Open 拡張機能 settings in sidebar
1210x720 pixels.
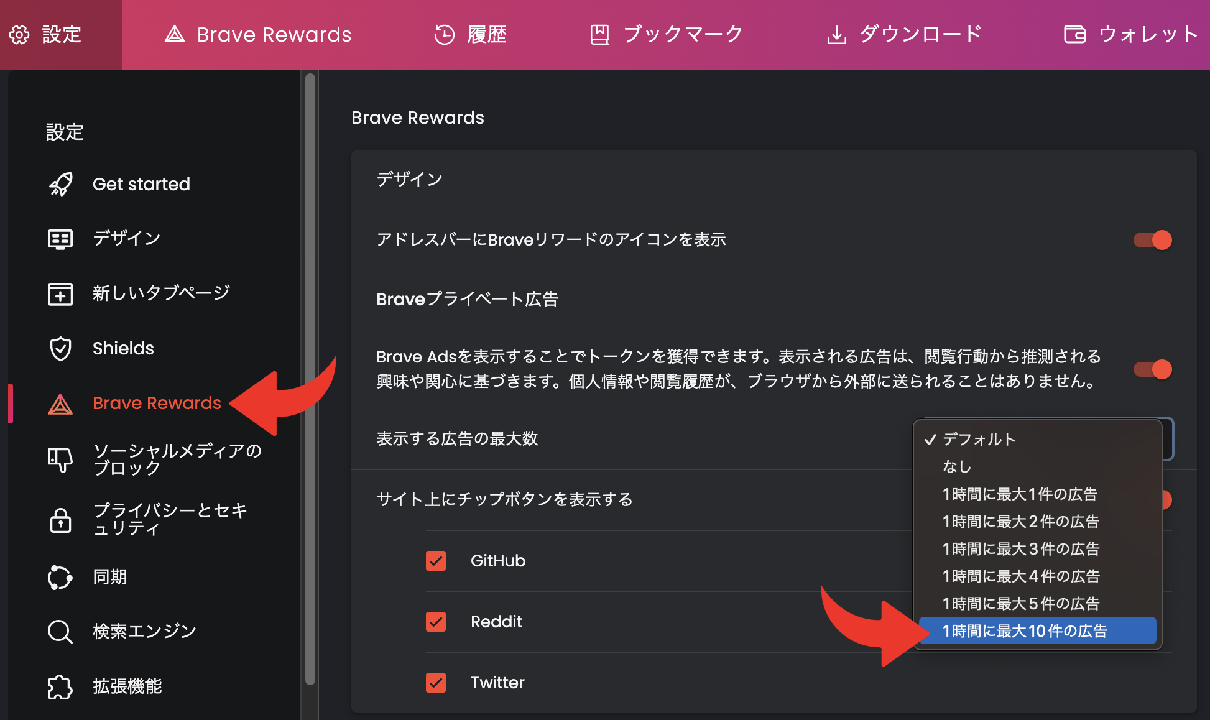(x=127, y=686)
